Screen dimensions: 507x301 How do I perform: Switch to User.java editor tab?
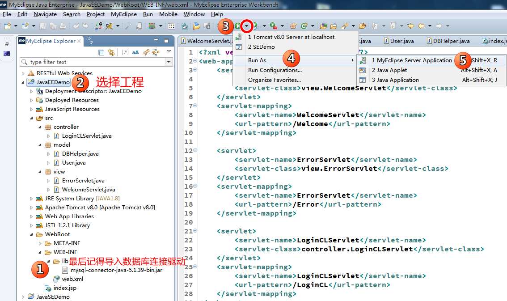click(x=399, y=41)
